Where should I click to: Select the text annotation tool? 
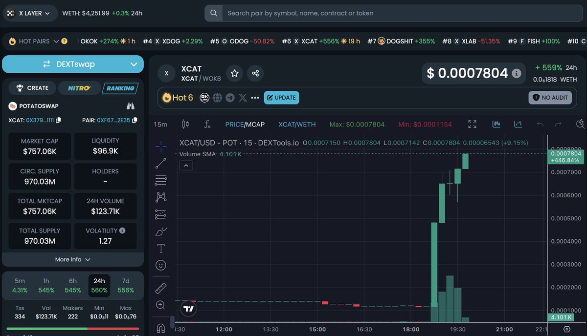coord(161,248)
